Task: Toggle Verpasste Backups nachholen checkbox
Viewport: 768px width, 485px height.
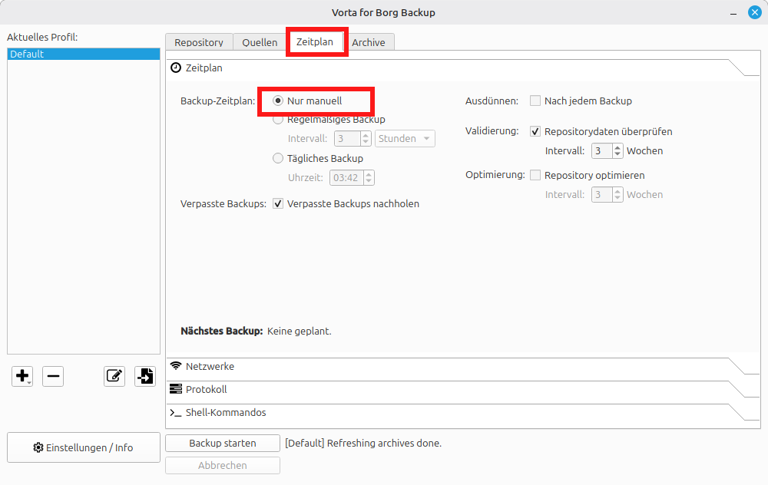Action: (278, 203)
